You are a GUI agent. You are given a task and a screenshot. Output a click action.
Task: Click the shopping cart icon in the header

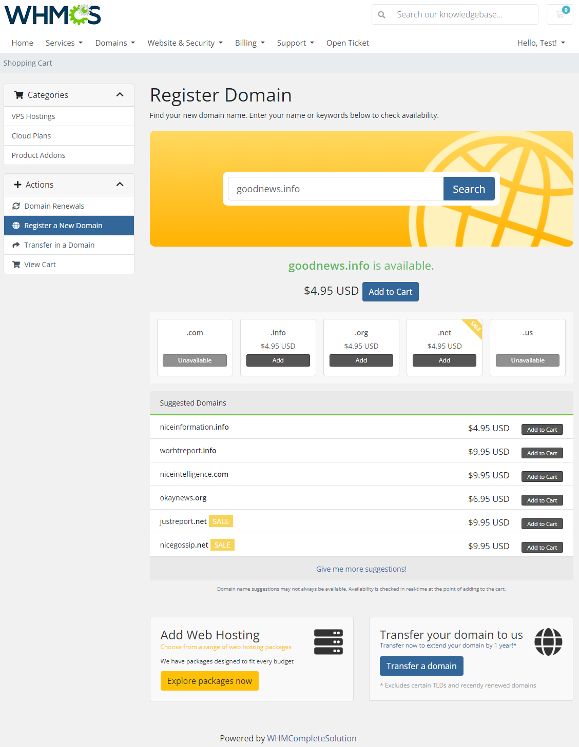559,14
